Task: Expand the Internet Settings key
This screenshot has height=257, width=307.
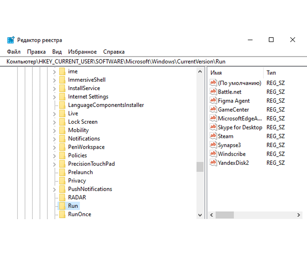Action: click(55, 97)
